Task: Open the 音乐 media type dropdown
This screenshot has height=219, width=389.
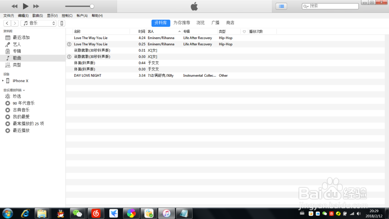Action: click(39, 23)
